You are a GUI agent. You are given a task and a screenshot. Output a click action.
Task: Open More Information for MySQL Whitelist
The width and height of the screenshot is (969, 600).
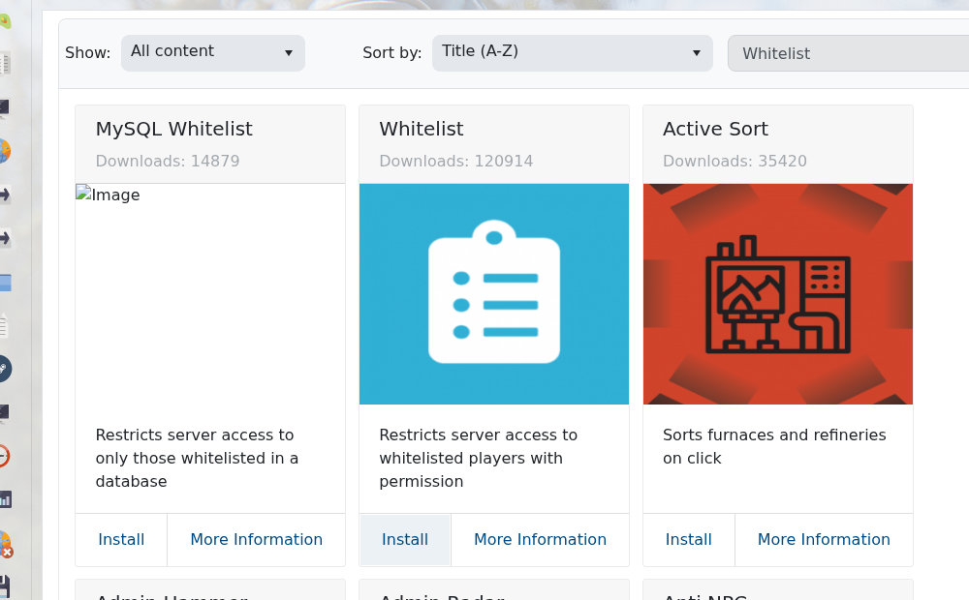[x=257, y=539]
